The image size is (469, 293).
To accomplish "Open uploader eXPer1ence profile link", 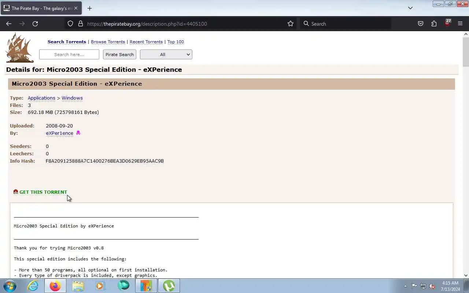I will click(x=59, y=133).
